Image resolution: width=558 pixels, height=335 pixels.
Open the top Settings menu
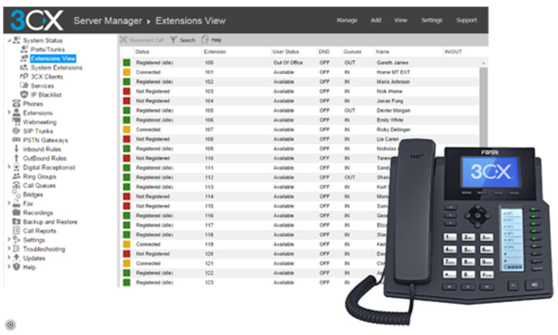[x=432, y=20]
